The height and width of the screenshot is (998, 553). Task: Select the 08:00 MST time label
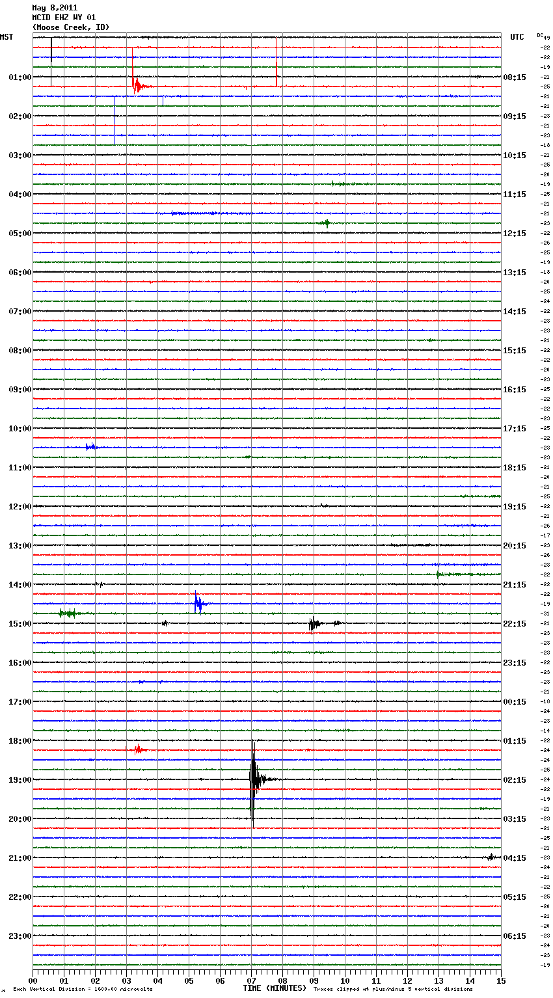tap(20, 350)
